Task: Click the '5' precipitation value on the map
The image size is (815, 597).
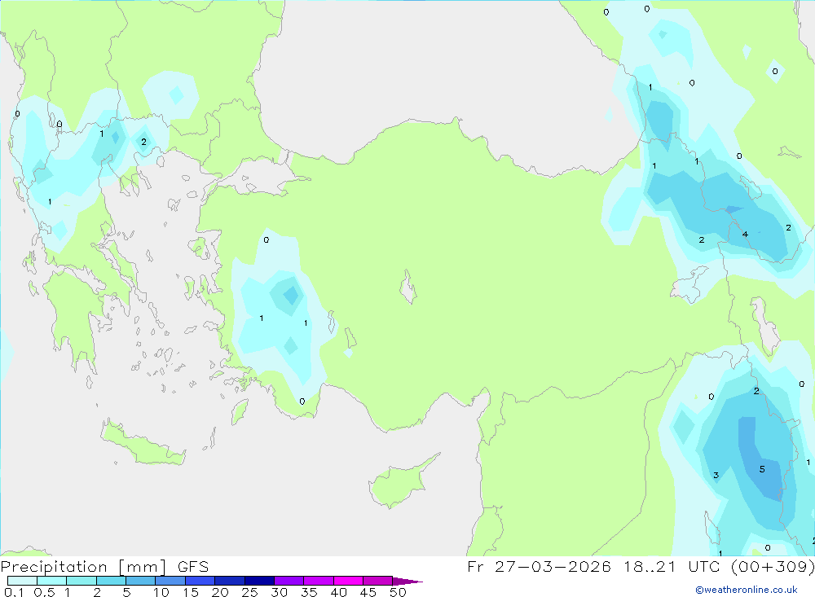Action: tap(762, 469)
